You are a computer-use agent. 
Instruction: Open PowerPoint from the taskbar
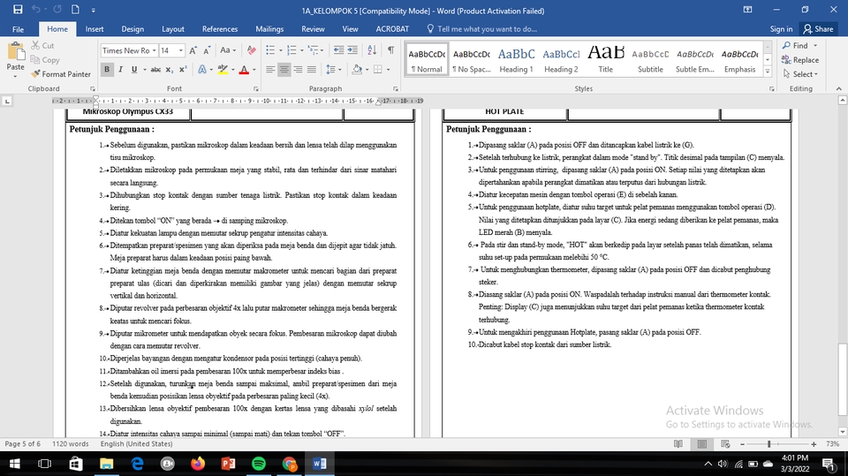[x=228, y=464]
